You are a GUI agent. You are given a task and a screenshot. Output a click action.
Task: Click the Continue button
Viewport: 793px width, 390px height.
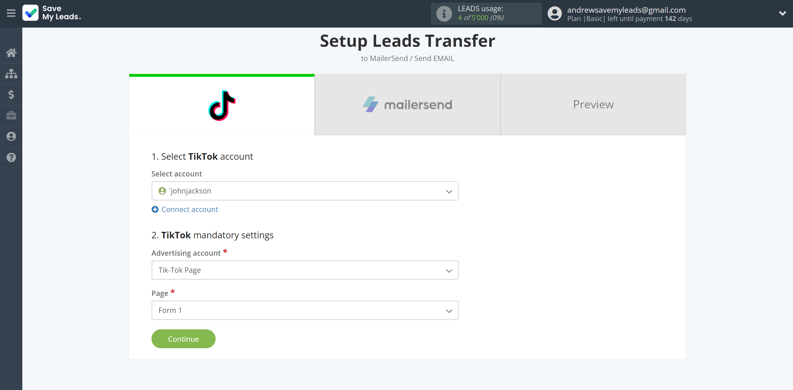tap(183, 339)
